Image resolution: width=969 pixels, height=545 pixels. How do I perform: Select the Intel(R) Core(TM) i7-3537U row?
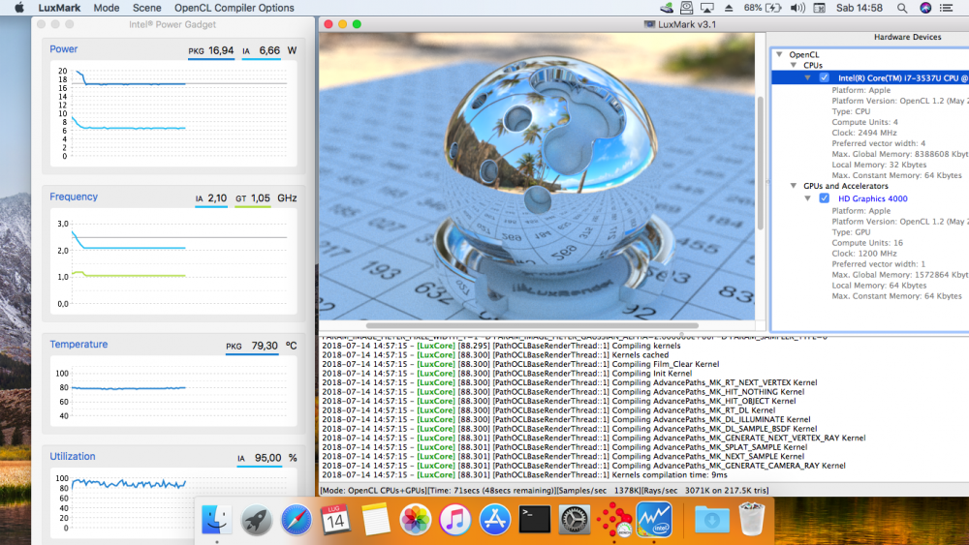click(870, 77)
